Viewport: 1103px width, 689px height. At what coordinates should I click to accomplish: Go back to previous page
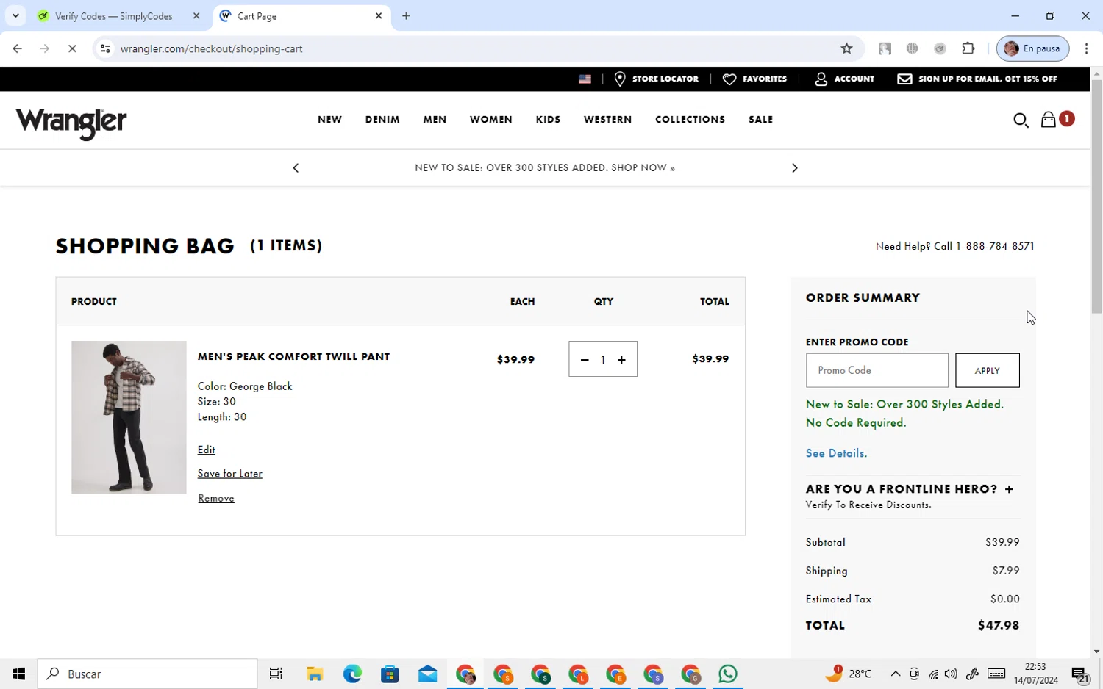point(18,48)
